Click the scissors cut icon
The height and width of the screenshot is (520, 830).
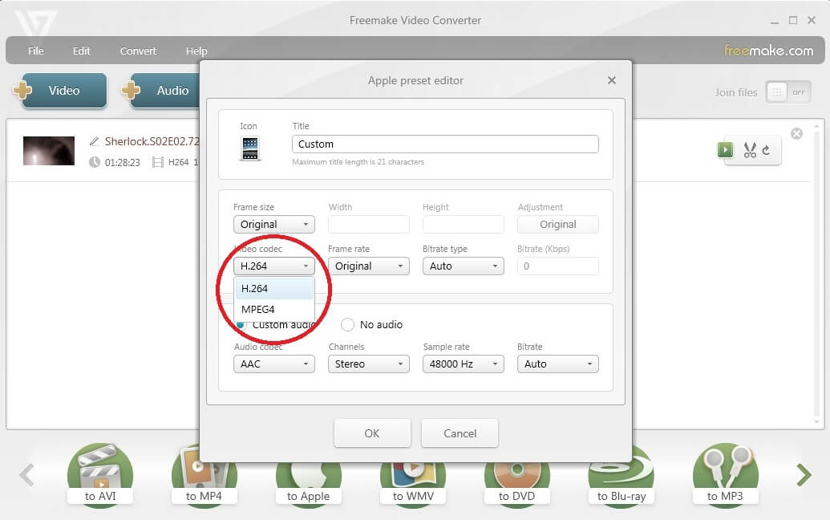(750, 150)
